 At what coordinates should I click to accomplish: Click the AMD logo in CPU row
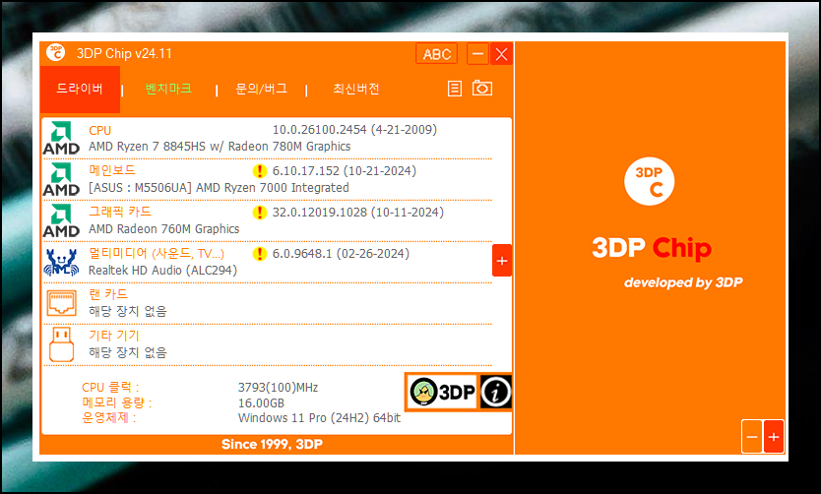pos(61,138)
